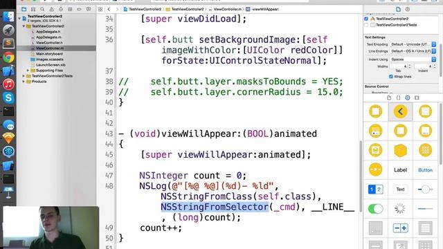
Task: Select the Slider object in library
Action: tap(425, 189)
